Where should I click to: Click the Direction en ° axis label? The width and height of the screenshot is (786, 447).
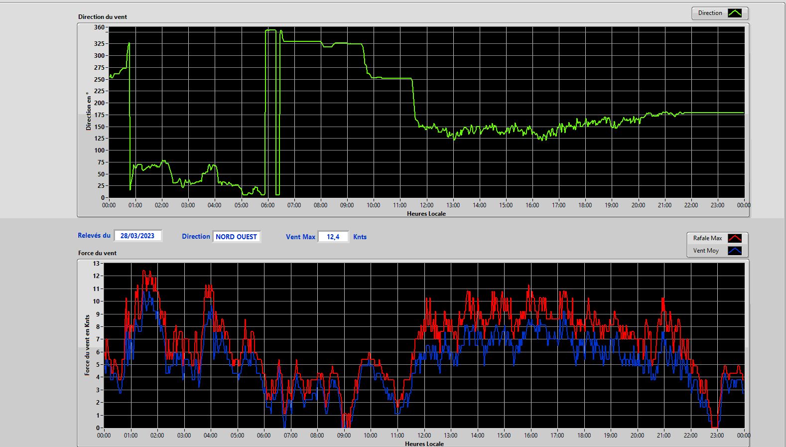pyautogui.click(x=89, y=111)
